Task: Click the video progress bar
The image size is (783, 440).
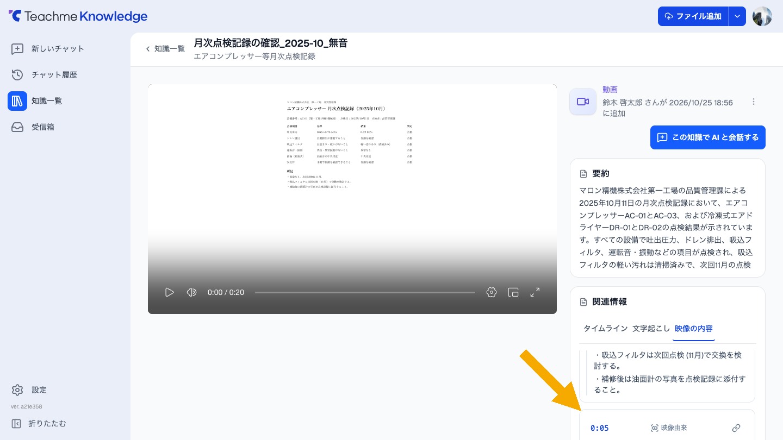Action: tap(365, 292)
